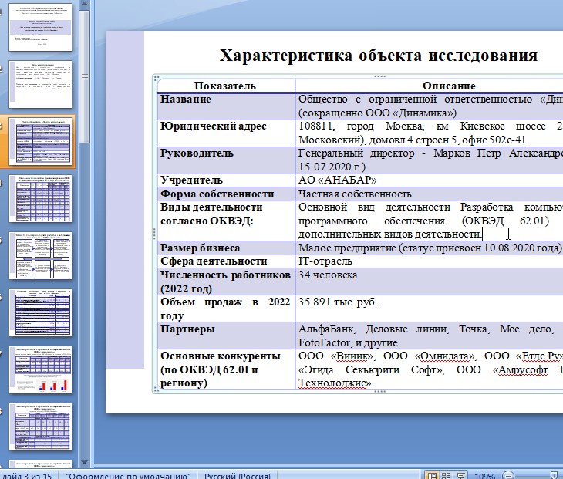Image resolution: width=563 pixels, height=479 pixels.
Task: Select the first slide thumbnail (title page)
Action: coord(41,27)
